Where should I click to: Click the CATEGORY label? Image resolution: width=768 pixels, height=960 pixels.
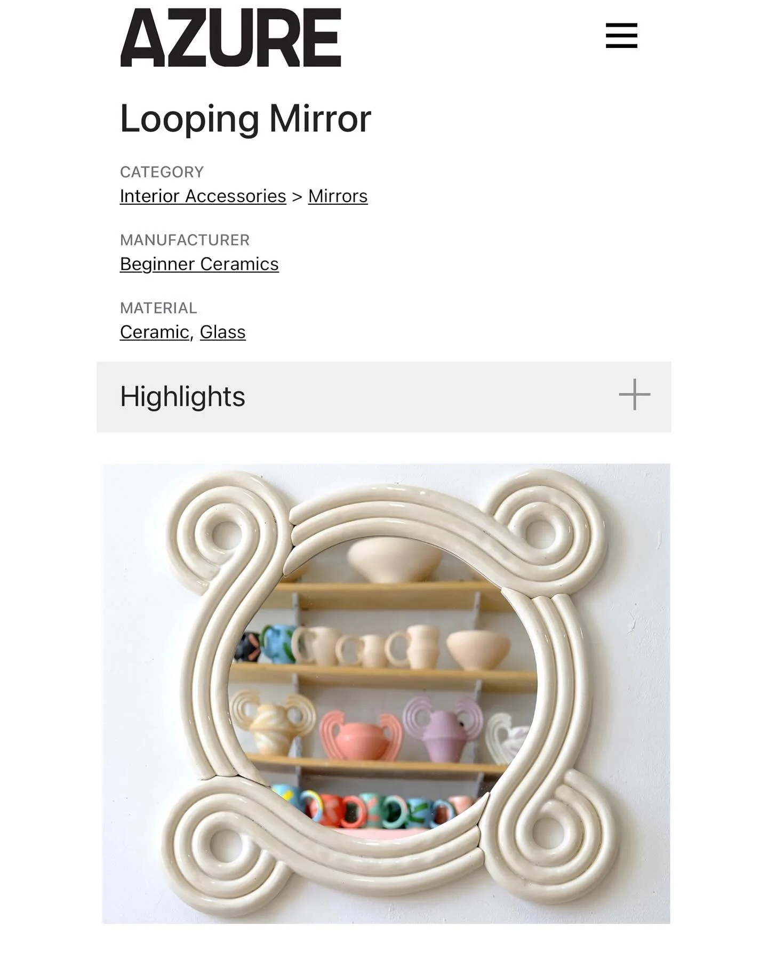[x=162, y=172]
